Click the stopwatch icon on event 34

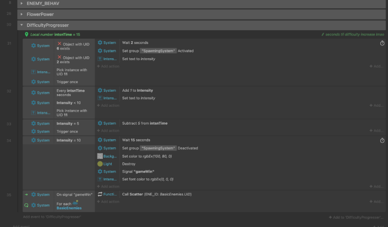382,141
